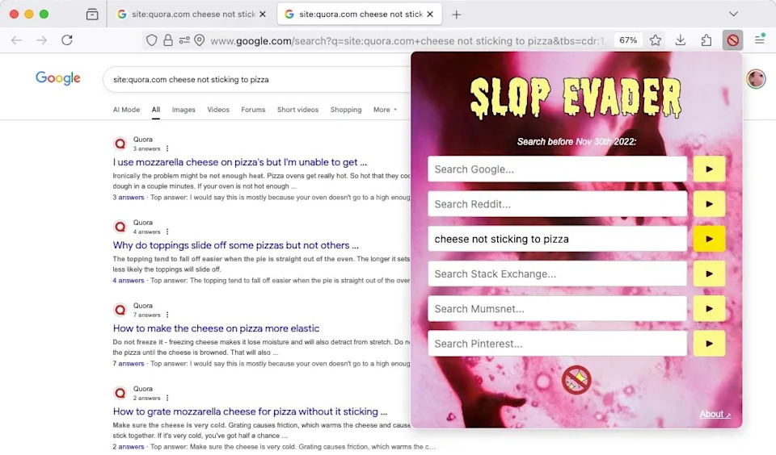Select the All results tab

point(156,110)
